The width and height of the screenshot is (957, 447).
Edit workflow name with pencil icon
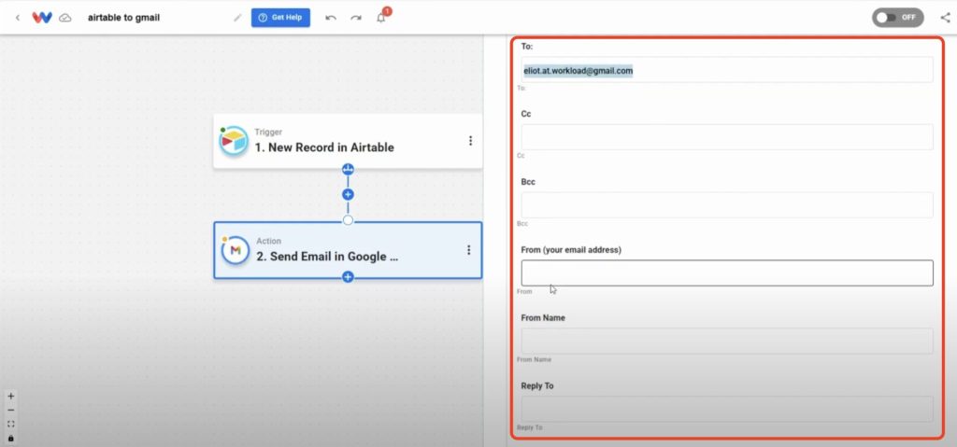point(237,18)
